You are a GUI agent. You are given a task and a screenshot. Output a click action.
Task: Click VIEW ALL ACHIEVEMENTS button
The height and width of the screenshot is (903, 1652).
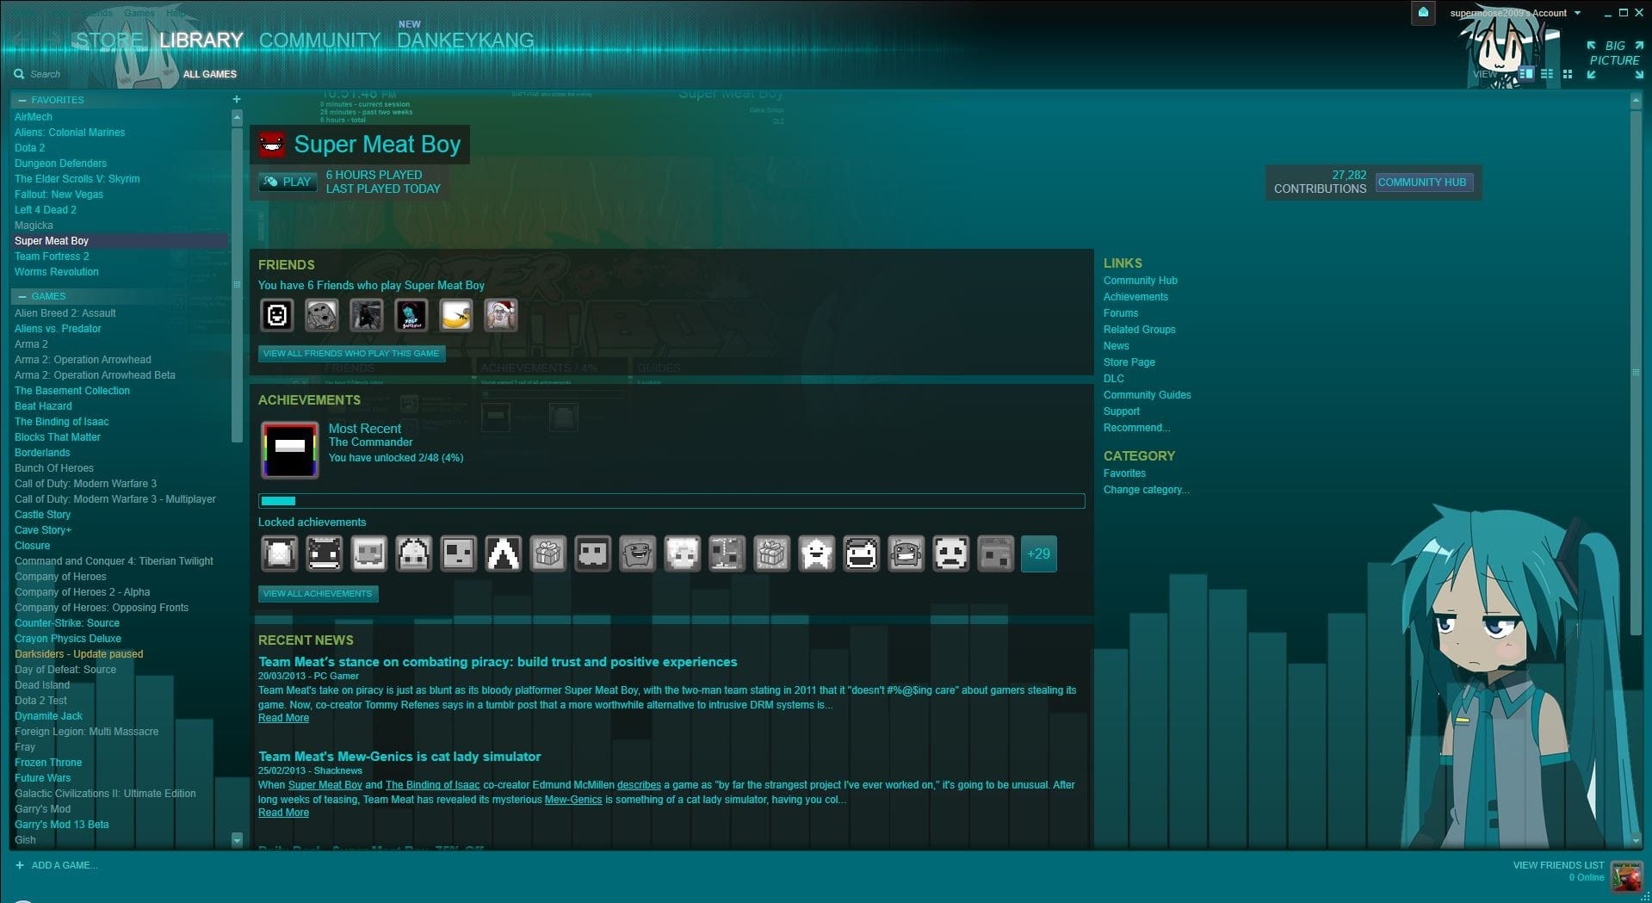318,593
